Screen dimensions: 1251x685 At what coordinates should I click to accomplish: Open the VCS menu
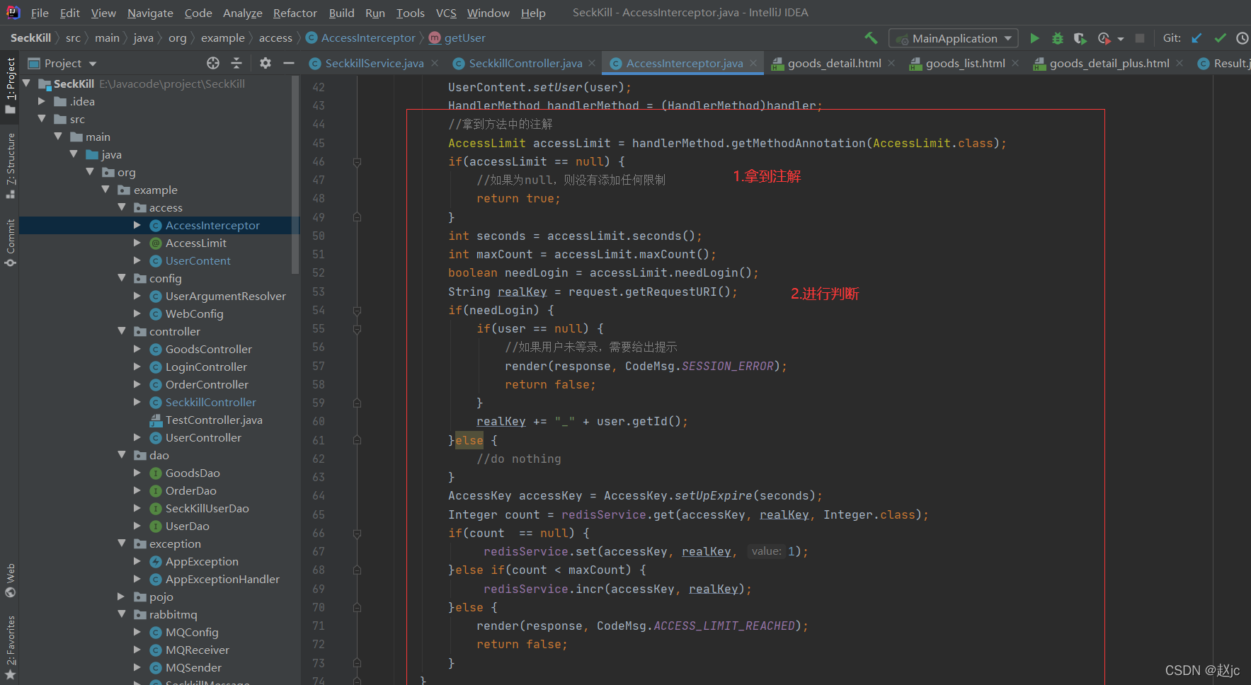click(446, 13)
